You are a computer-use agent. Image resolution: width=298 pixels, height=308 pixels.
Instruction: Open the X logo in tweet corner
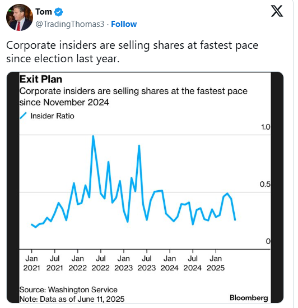pos(277,11)
